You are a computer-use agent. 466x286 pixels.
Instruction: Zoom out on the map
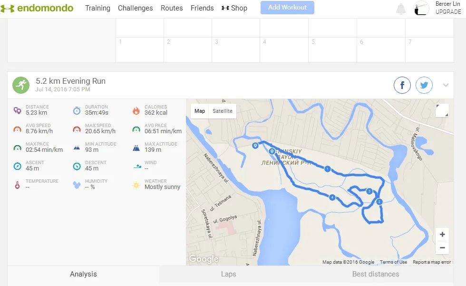coord(442,247)
